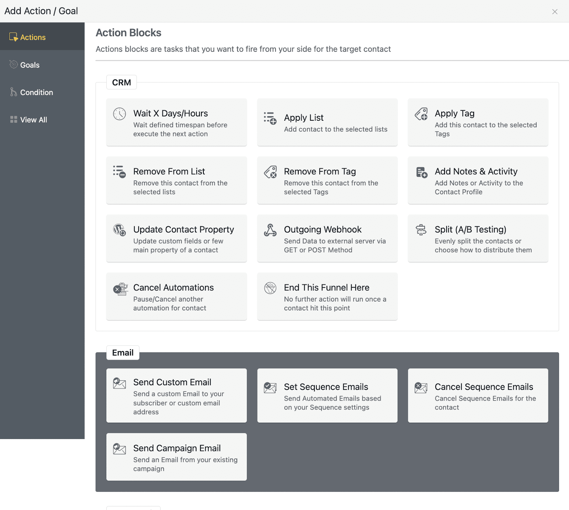
Task: Click the Cancel Automations icon
Action: pos(120,289)
